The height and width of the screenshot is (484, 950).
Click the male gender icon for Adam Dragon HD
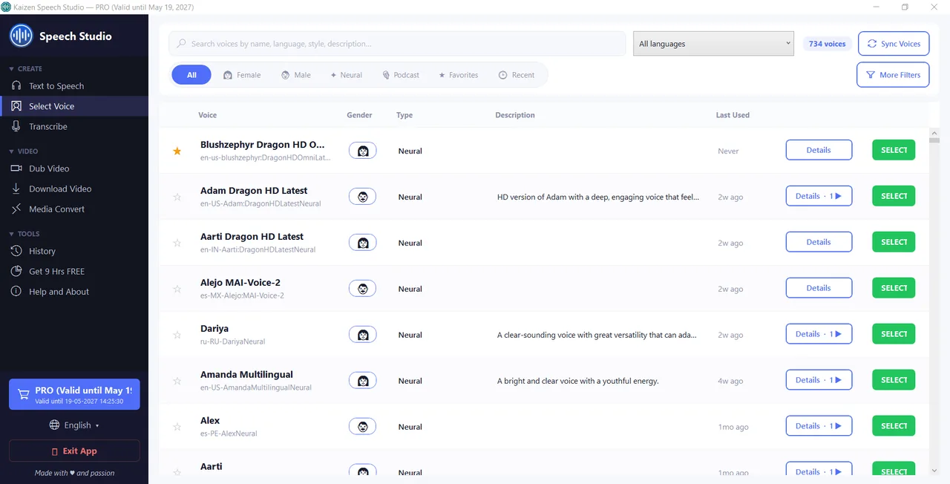coord(363,197)
